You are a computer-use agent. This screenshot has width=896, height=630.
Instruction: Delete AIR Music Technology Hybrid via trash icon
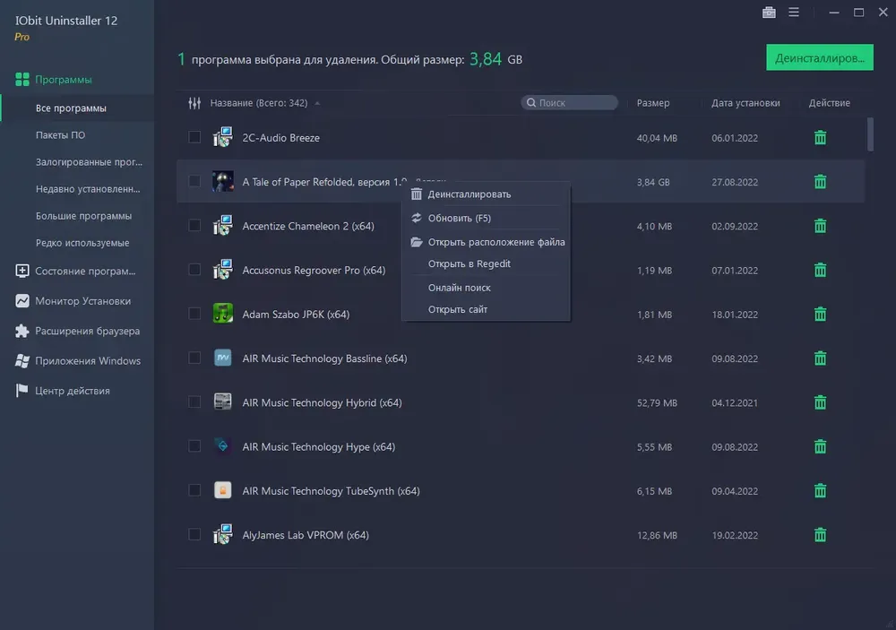(820, 402)
